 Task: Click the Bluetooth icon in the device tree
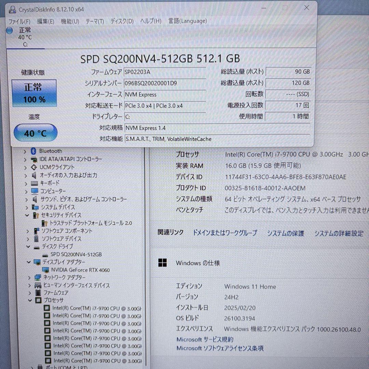(33, 151)
